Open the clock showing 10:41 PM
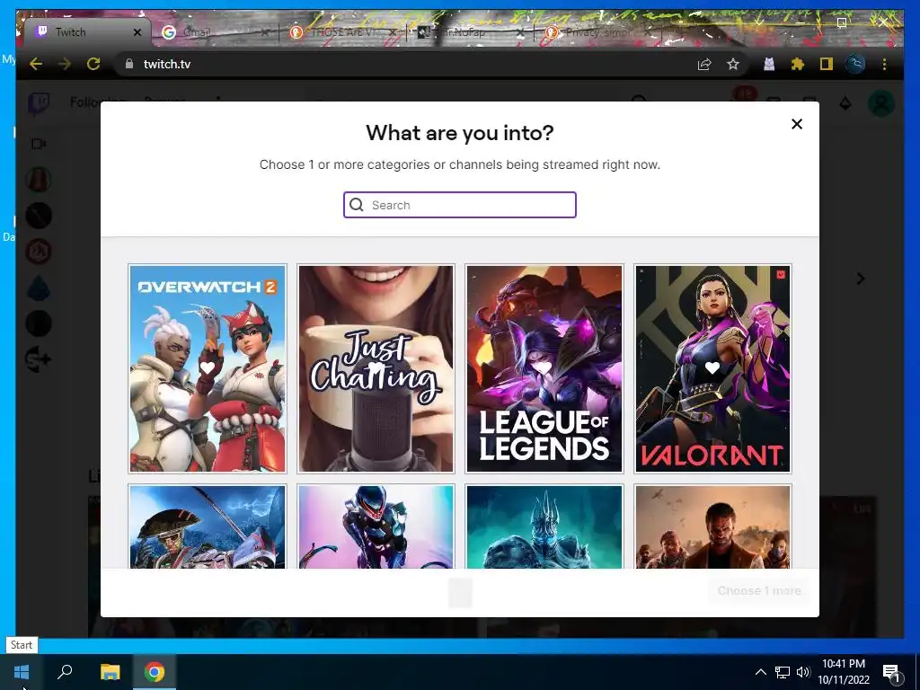 [x=844, y=672]
